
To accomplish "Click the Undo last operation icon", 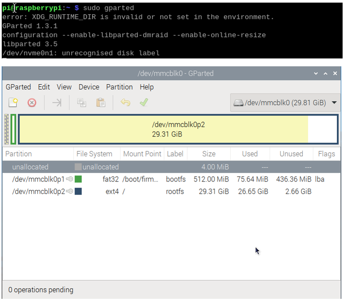I will pos(125,103).
